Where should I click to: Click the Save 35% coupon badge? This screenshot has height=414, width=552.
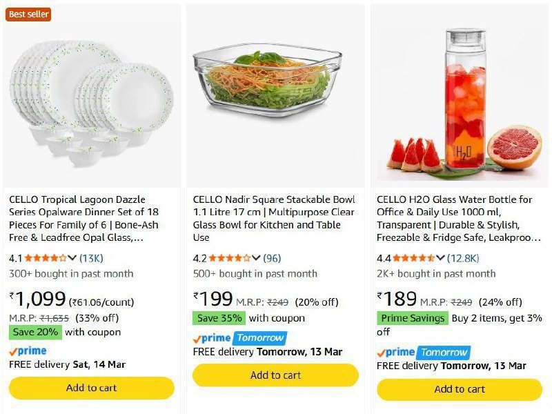(219, 318)
